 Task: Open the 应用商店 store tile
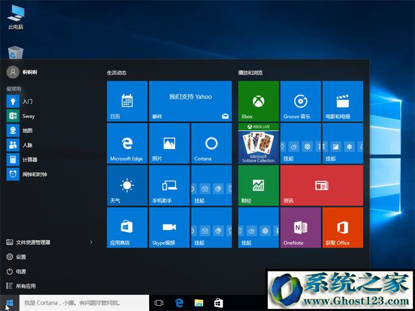click(127, 227)
